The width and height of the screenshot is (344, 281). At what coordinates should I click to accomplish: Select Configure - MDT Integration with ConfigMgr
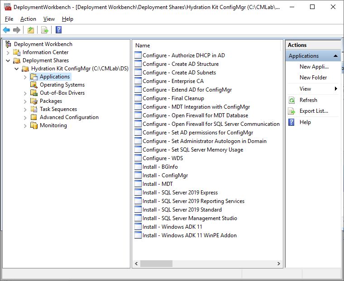click(196, 107)
